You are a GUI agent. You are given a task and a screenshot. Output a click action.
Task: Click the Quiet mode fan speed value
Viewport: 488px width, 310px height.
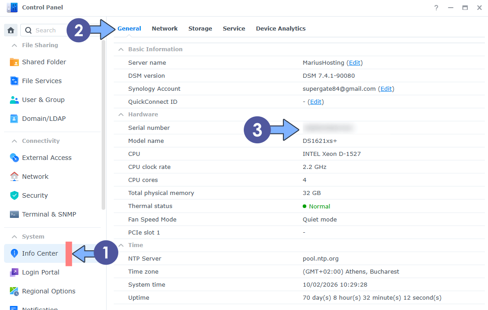pos(320,220)
